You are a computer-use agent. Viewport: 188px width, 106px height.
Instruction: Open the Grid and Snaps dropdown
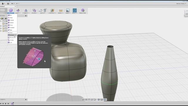(102, 100)
